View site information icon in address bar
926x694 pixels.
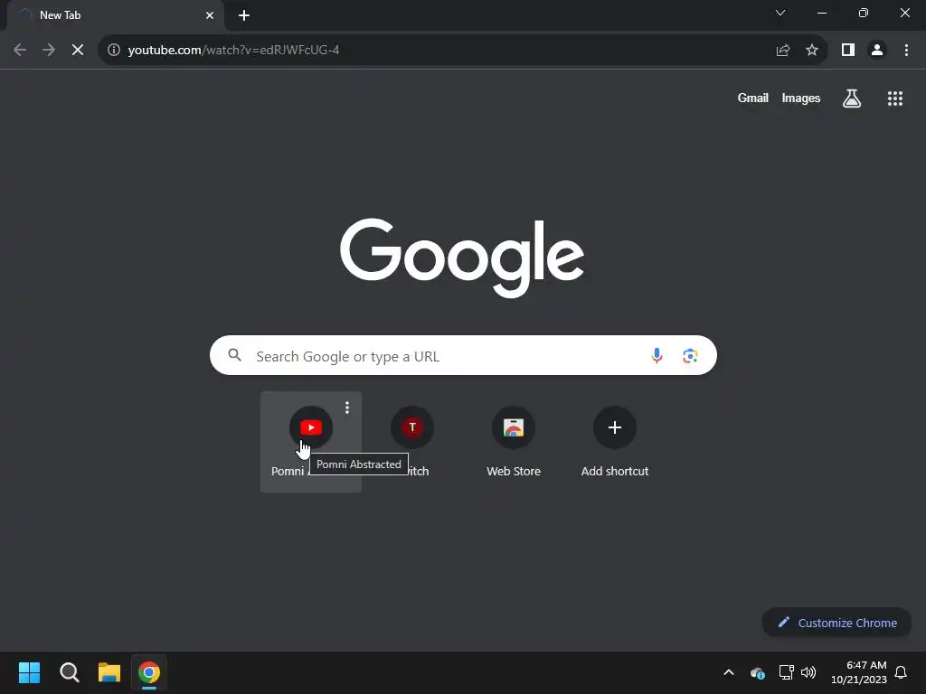[x=114, y=51]
